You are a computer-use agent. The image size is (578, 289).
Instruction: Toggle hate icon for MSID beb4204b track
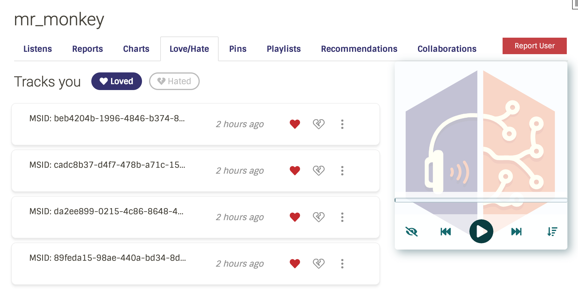click(x=318, y=124)
